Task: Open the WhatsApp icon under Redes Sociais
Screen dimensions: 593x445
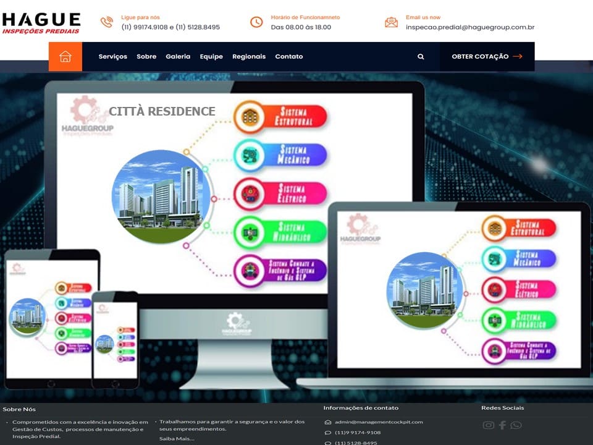Action: tap(516, 425)
